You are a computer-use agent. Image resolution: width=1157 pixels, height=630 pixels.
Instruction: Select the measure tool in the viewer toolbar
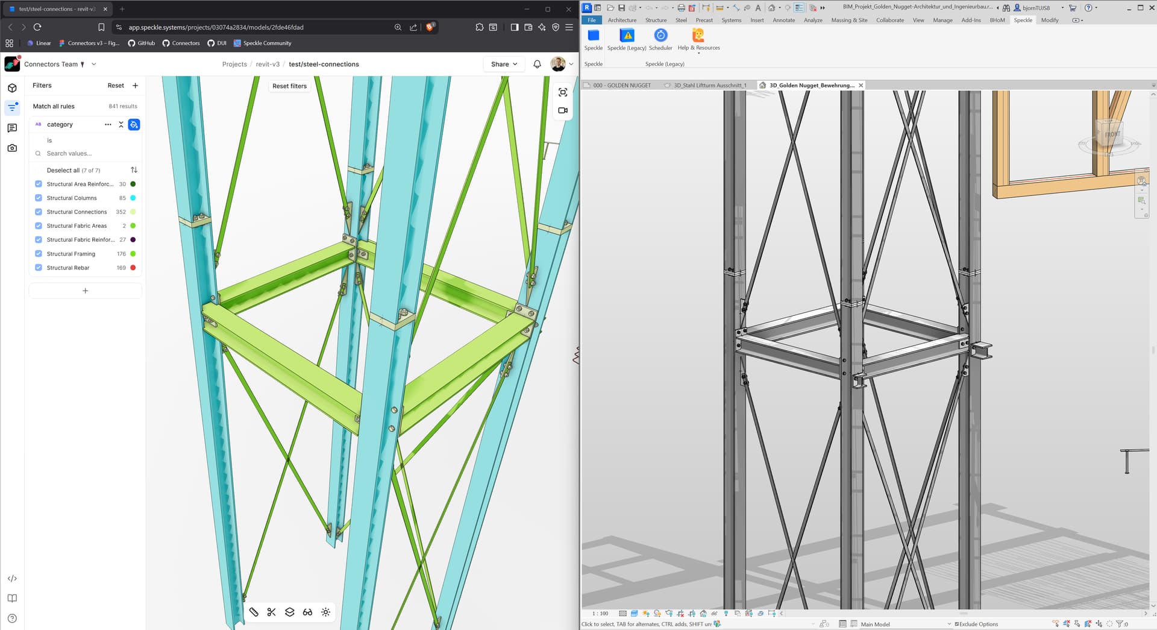coord(254,612)
